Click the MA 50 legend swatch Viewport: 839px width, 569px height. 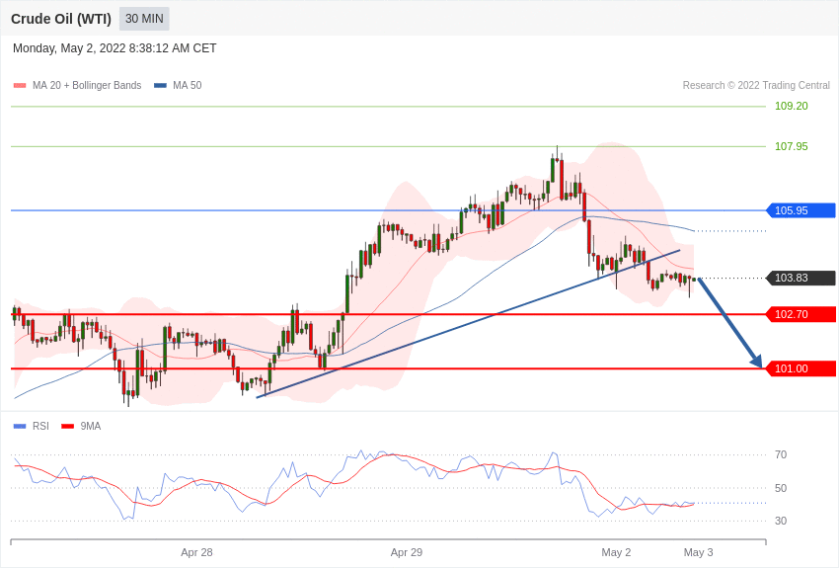pyautogui.click(x=160, y=85)
